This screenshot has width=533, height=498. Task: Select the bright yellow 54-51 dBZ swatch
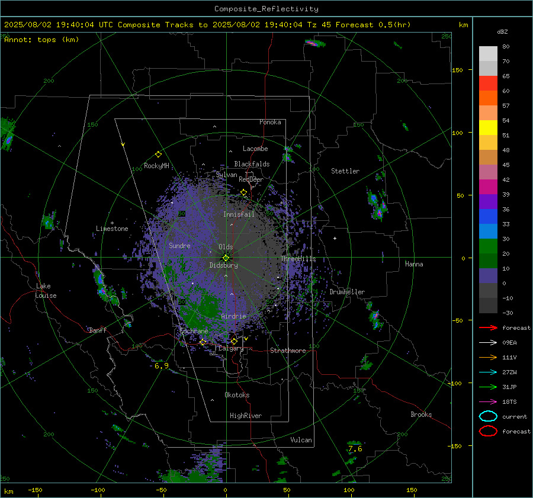coord(488,127)
